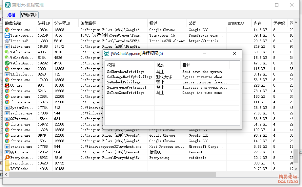This screenshot has height=187, width=302.
Task: Click the TSVNCache folder icon
Action: coord(7,169)
